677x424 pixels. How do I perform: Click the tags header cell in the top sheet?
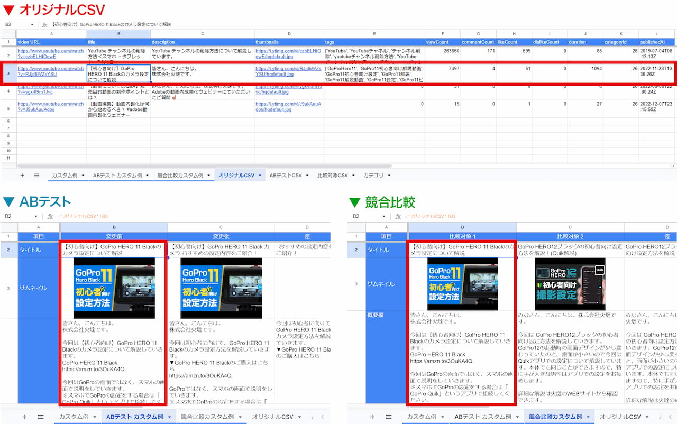tap(374, 42)
